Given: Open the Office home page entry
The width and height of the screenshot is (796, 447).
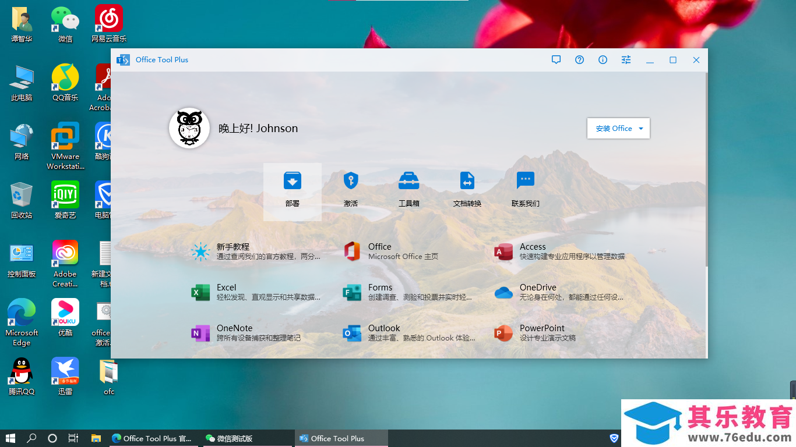Looking at the screenshot, I should tap(390, 251).
